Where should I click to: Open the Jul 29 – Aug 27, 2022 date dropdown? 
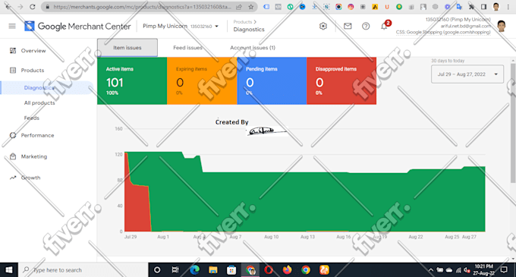click(467, 74)
